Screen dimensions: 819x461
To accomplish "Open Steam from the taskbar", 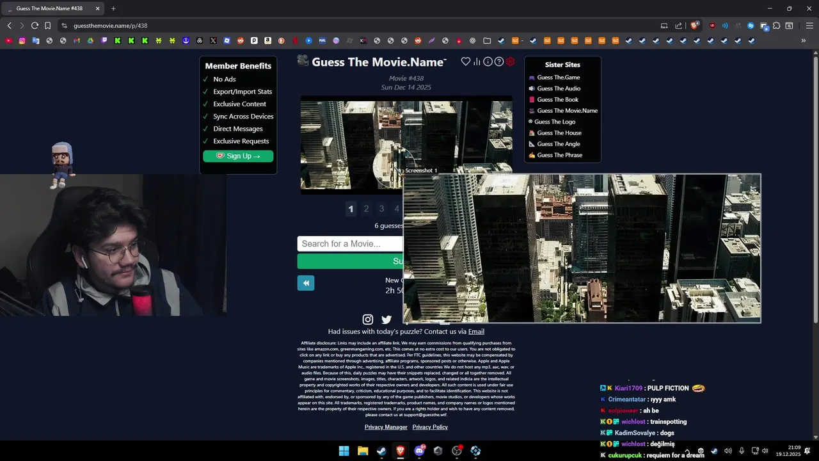I will coord(381,451).
